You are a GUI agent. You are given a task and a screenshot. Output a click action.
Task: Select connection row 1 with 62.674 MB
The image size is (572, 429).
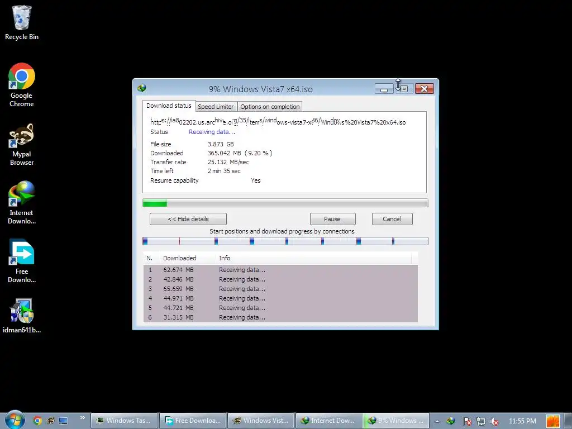point(280,270)
